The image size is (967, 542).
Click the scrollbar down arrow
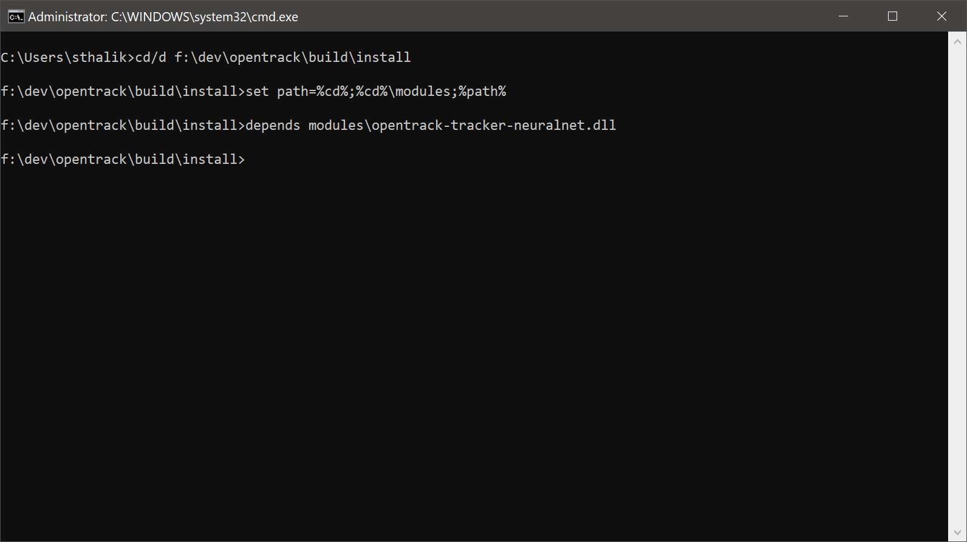click(x=958, y=532)
